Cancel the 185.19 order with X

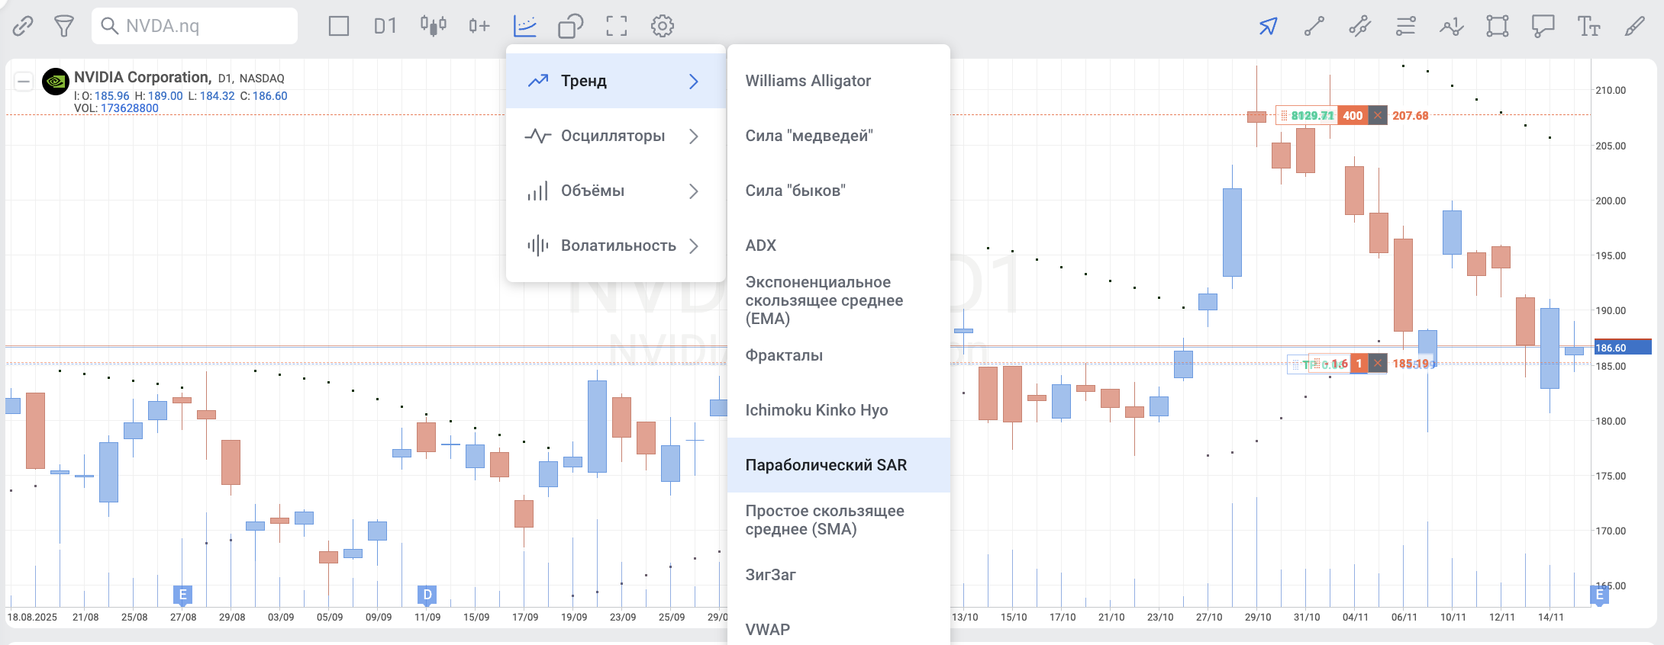(x=1377, y=364)
